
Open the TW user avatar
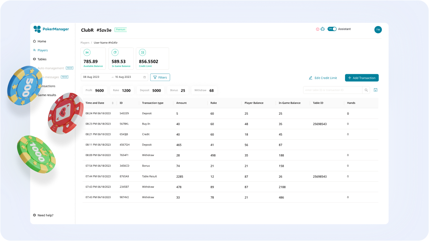point(378,30)
